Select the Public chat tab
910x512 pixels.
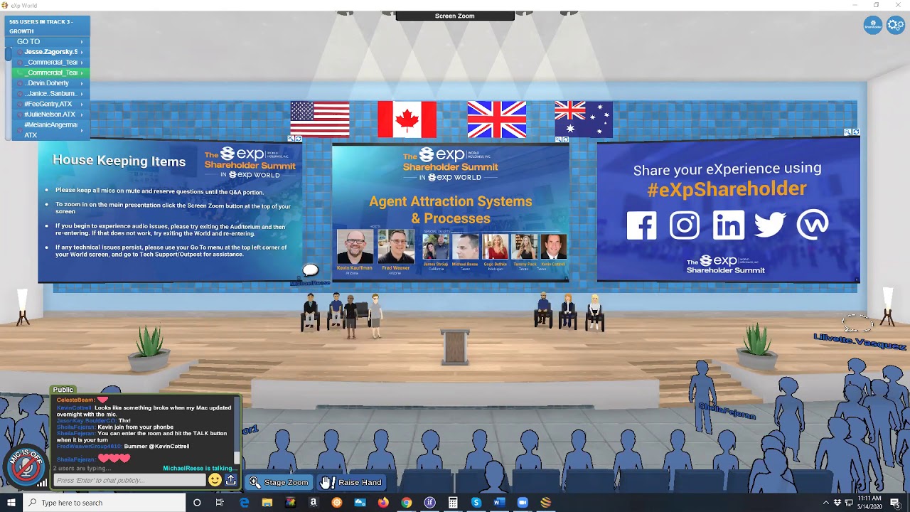(x=63, y=390)
